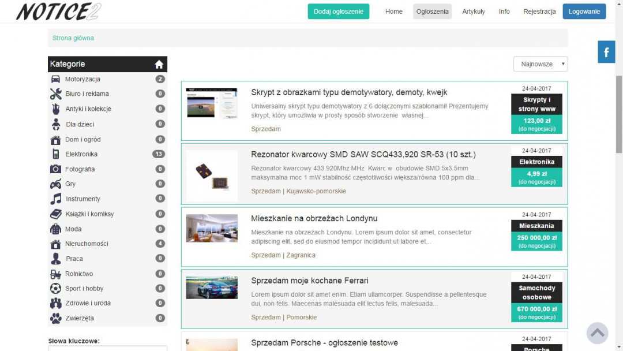Viewport: 623px width, 351px height.
Task: Open the Facebook side widget
Action: coord(606,53)
